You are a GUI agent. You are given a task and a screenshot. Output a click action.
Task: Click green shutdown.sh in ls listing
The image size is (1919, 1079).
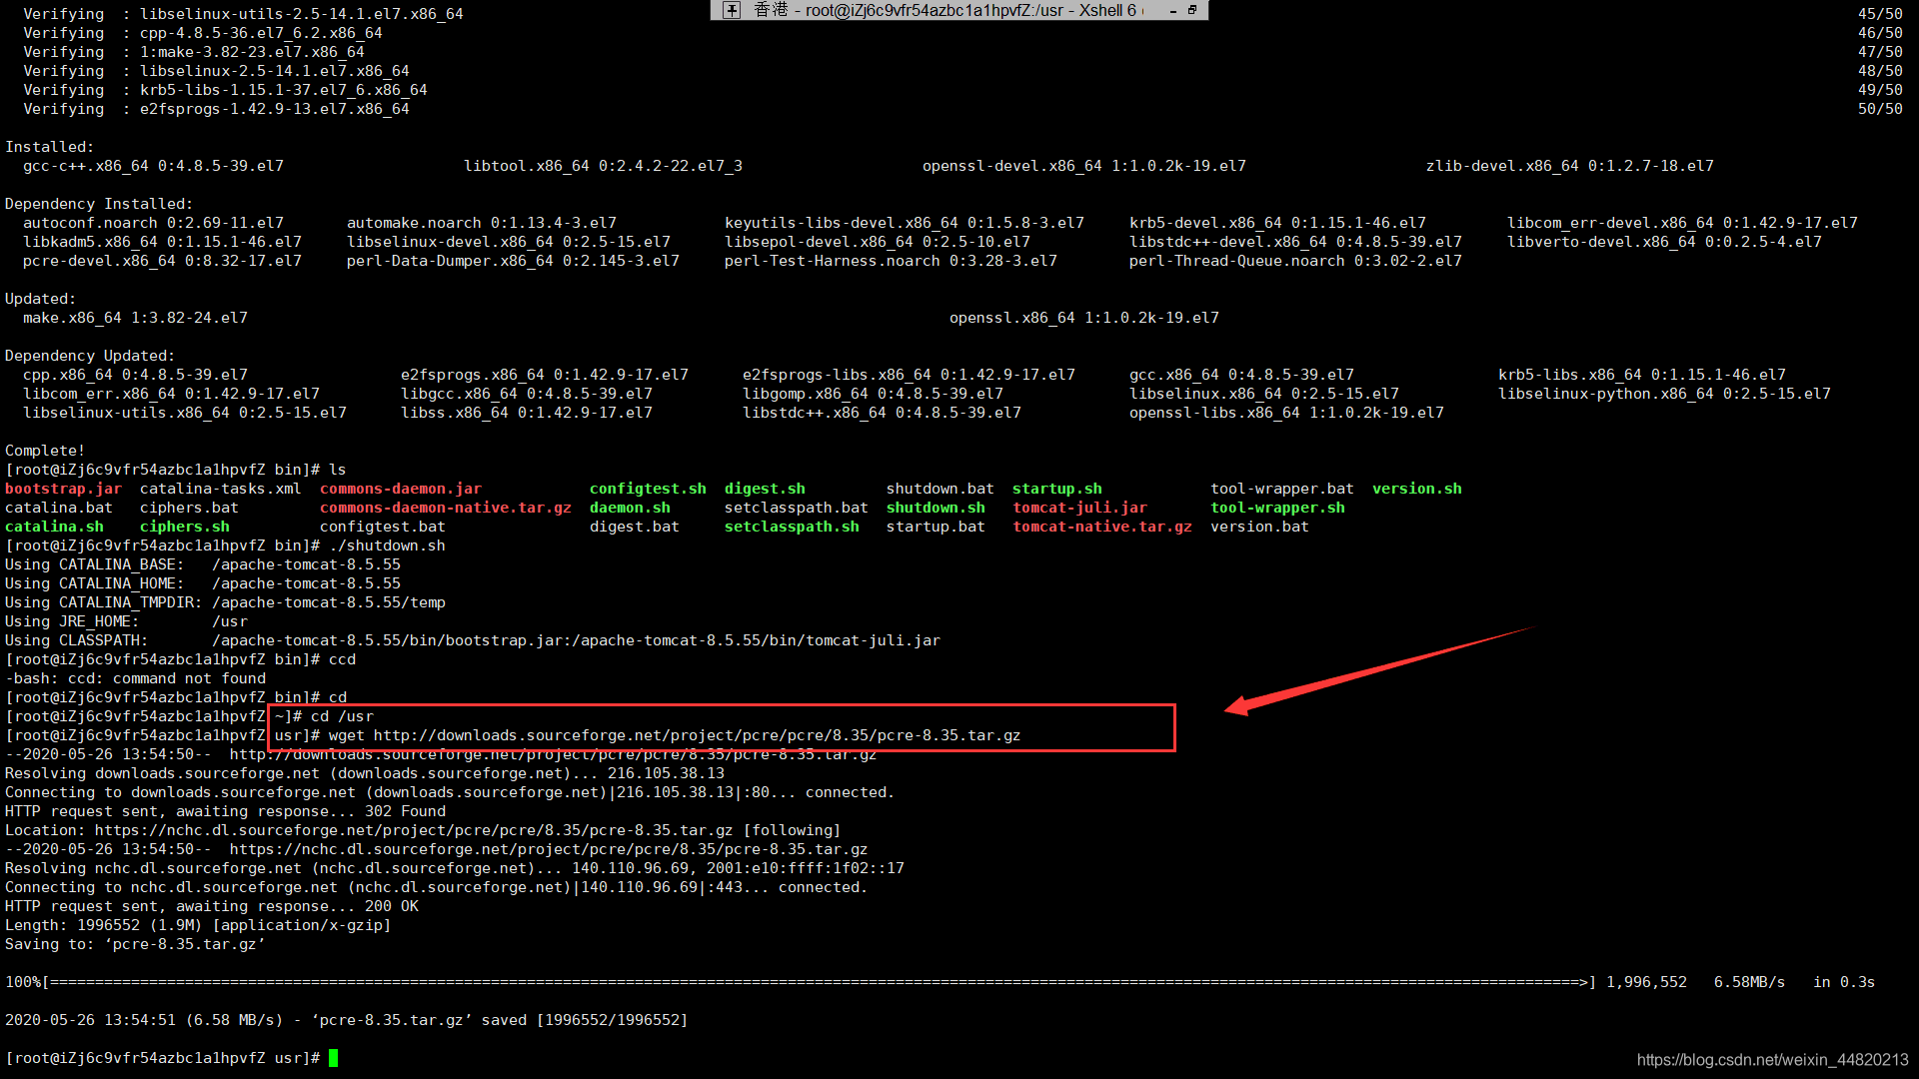click(936, 508)
